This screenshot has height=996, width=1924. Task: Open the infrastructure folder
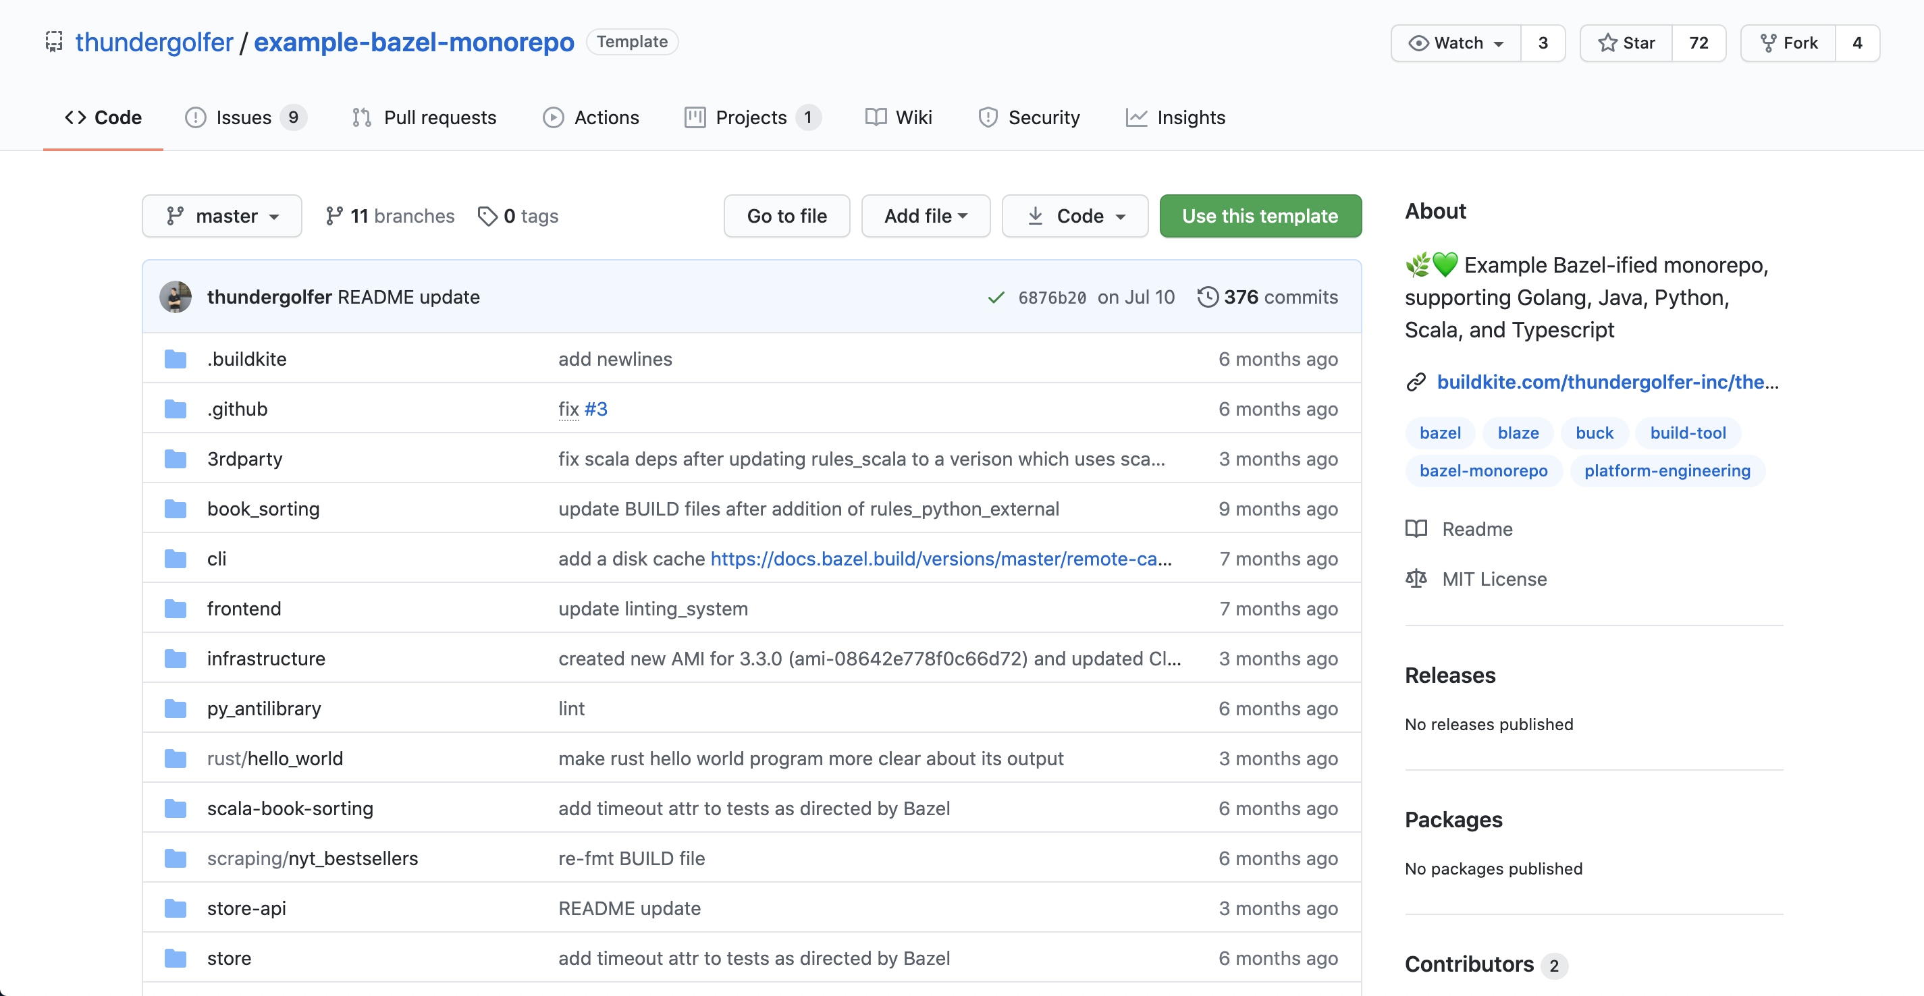point(266,659)
